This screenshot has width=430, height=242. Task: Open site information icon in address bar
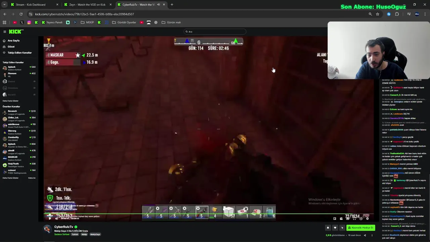point(31,14)
